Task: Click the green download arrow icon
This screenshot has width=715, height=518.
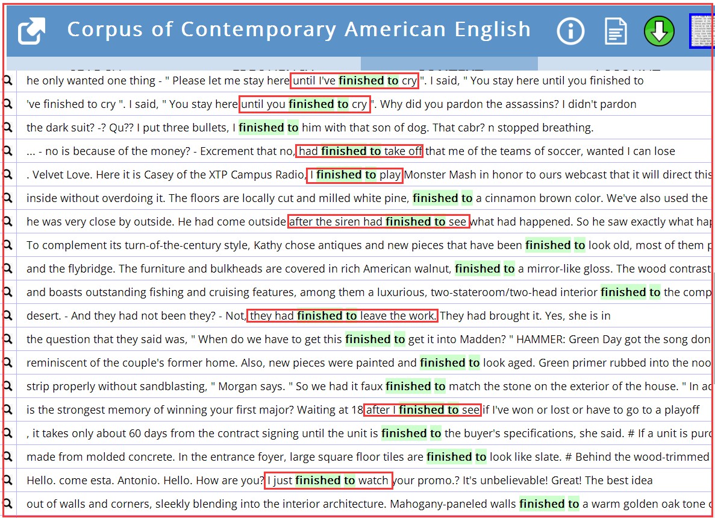Action: (x=659, y=31)
